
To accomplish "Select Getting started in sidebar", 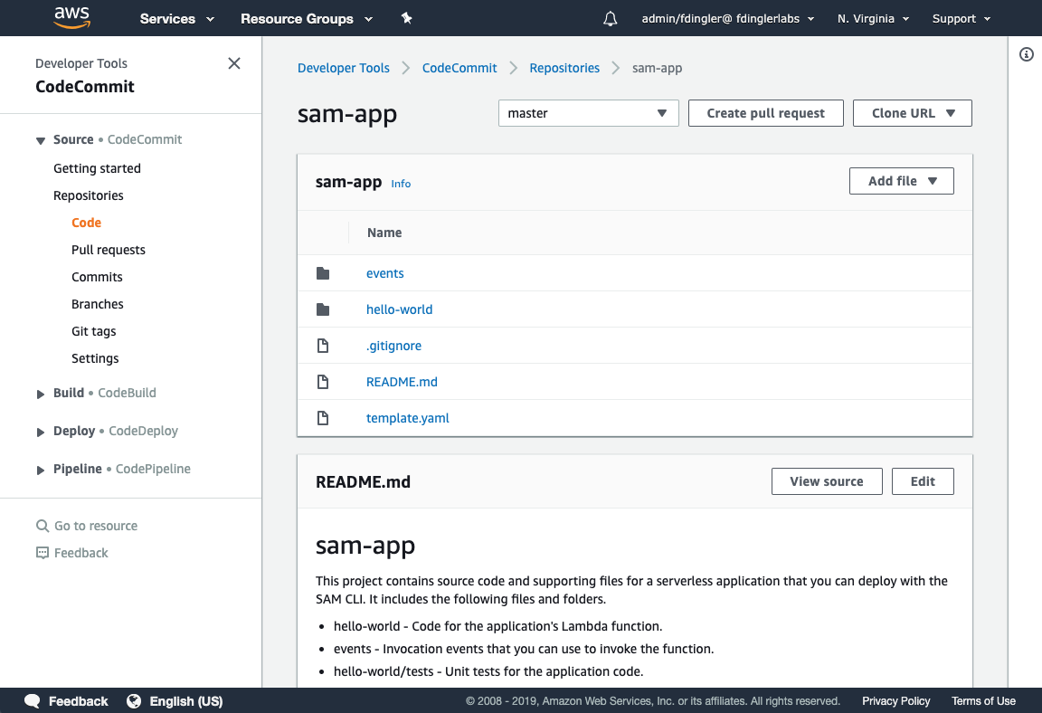I will click(97, 168).
